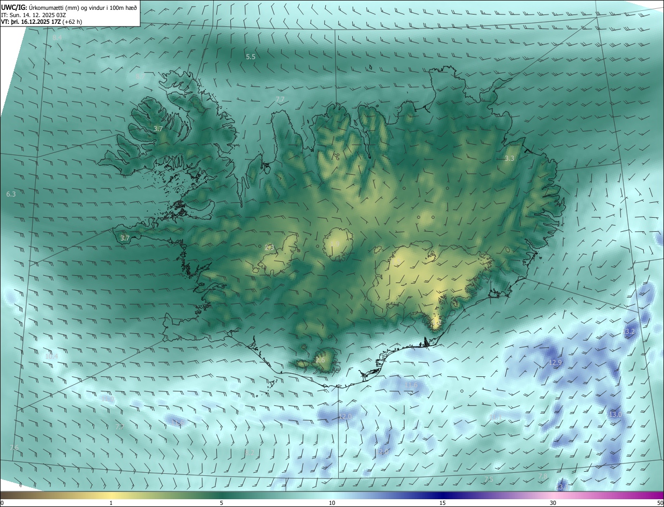Click the 15 tick on the color scale
This screenshot has height=507, width=664.
[442, 503]
